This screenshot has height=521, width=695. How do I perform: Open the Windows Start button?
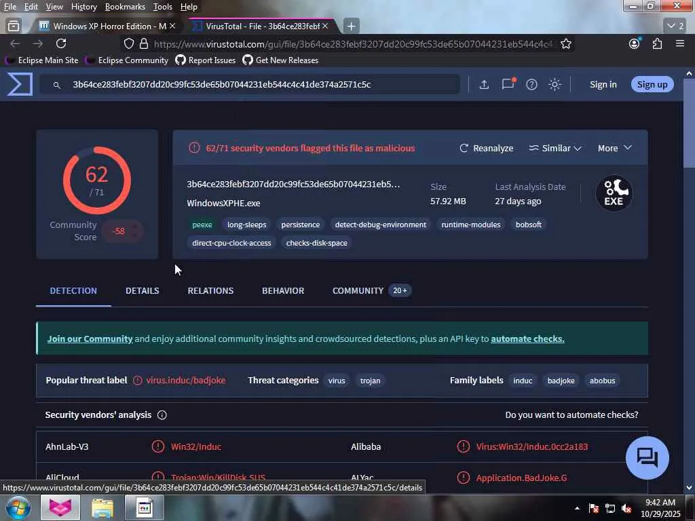coord(18,507)
